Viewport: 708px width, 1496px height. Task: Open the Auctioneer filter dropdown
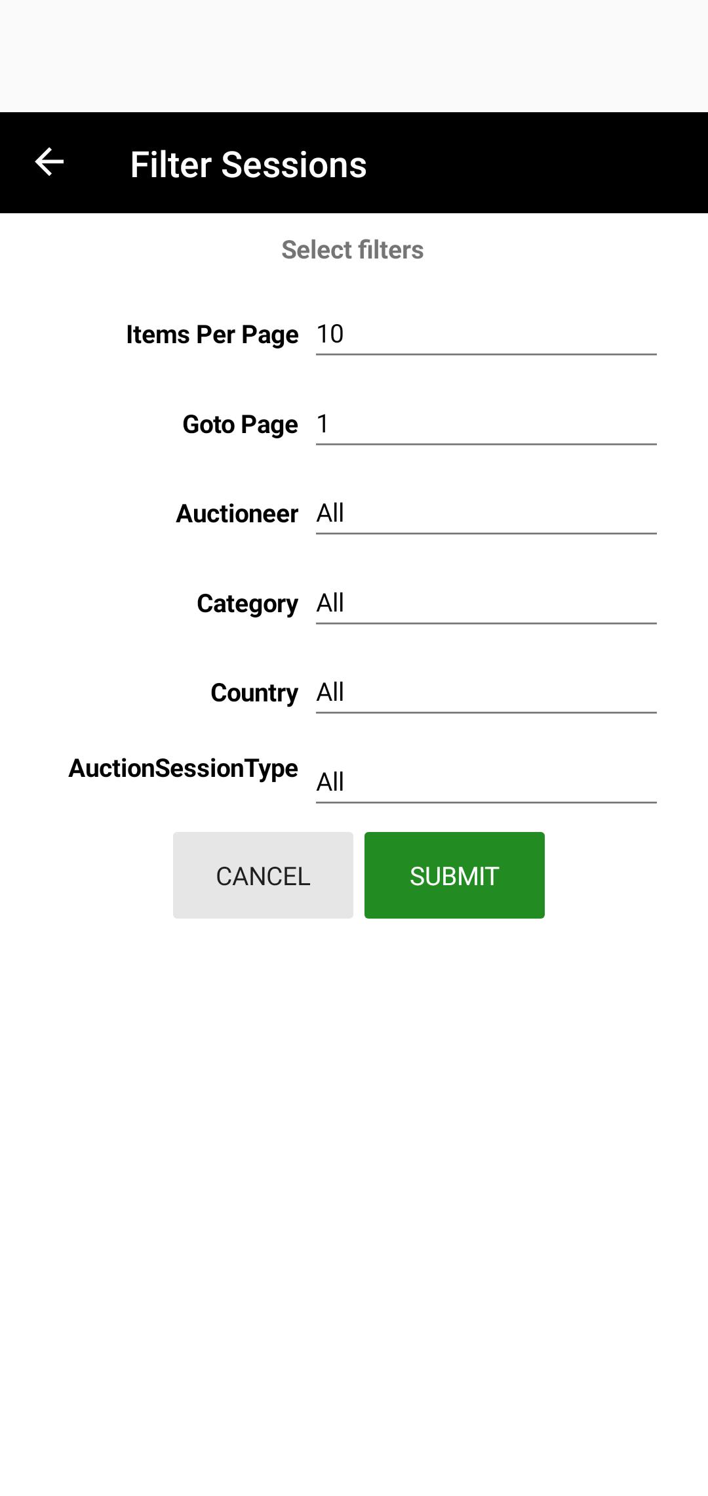486,514
